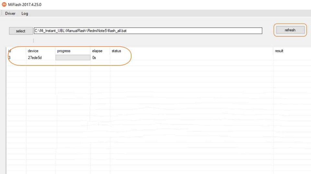This screenshot has width=311, height=174.
Task: Click the id column header
Action: tap(10, 51)
